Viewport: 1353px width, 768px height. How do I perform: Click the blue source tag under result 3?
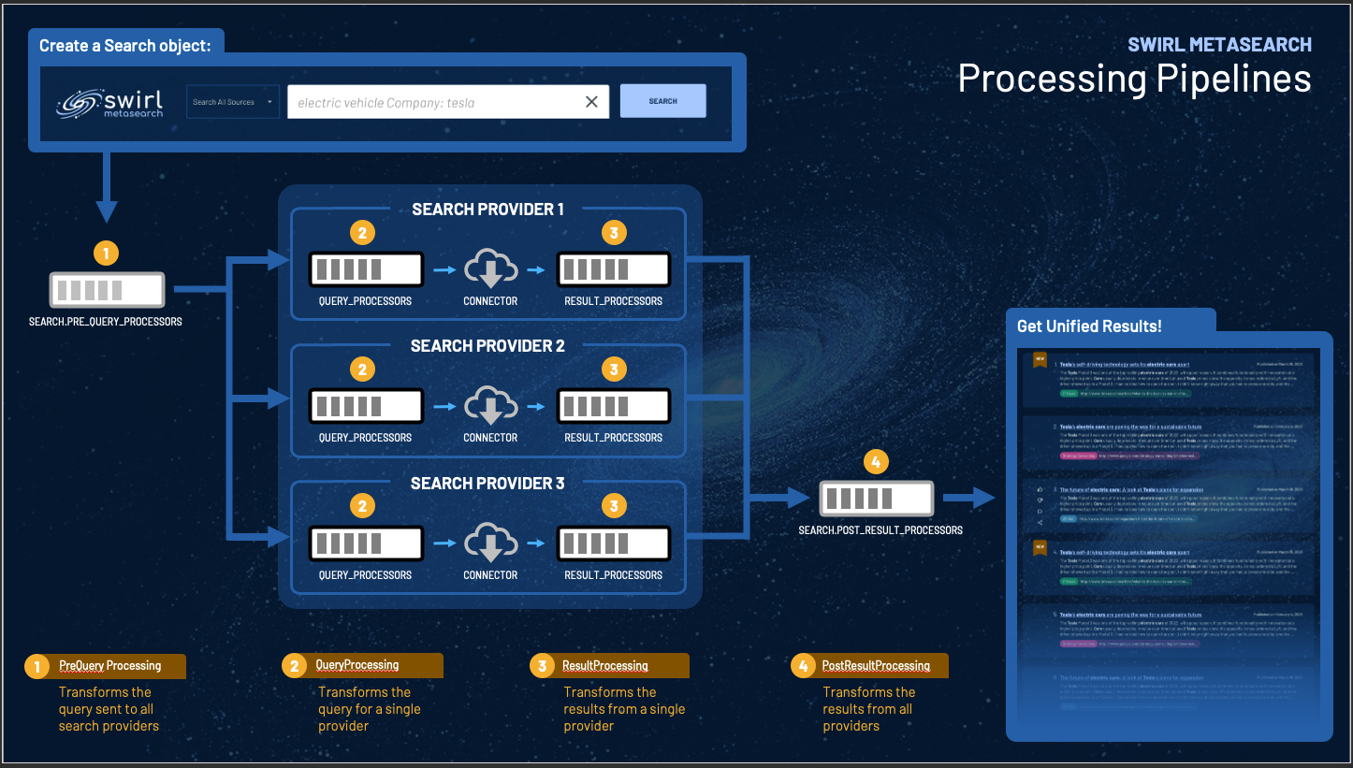click(x=1069, y=518)
